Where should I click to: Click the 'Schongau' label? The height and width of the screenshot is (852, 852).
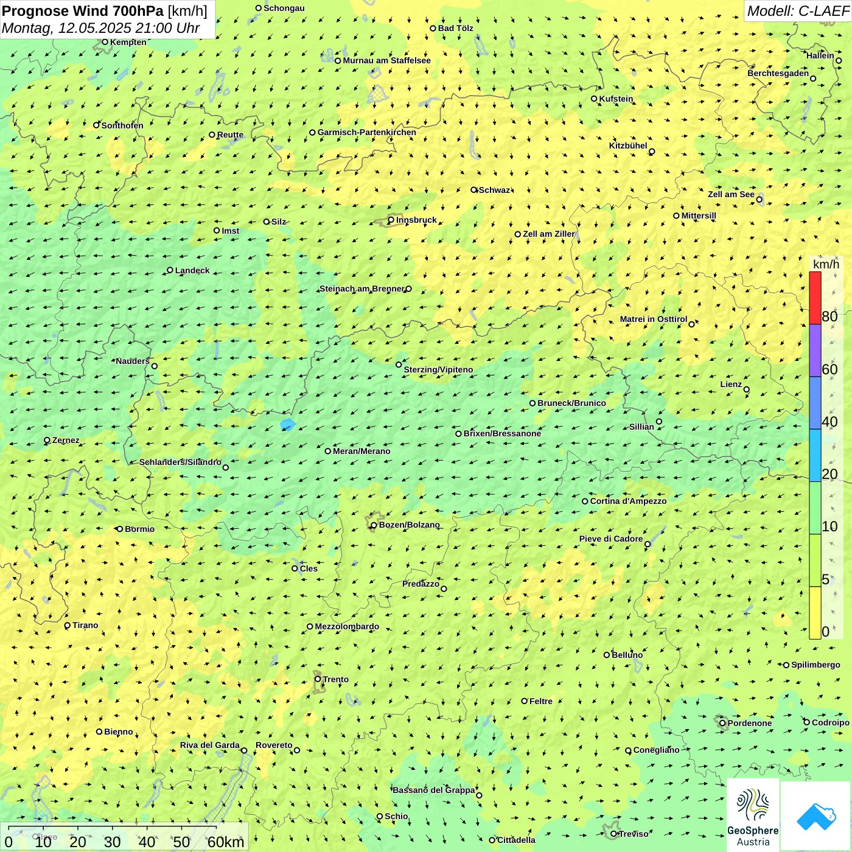click(284, 8)
